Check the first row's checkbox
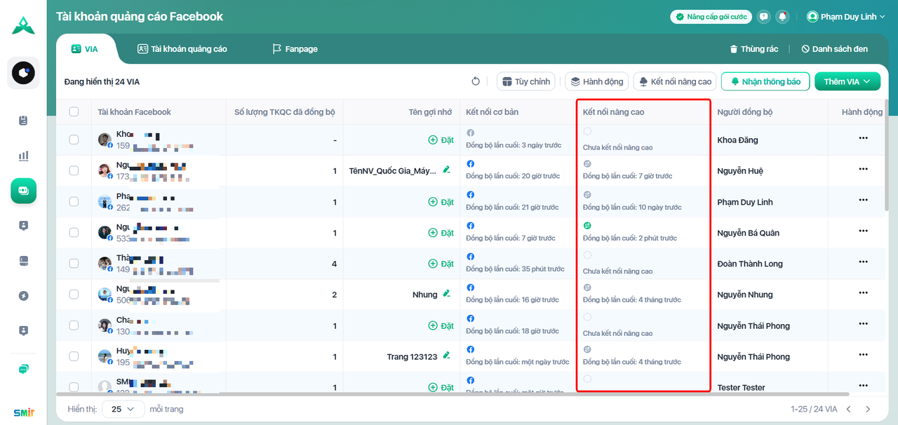Screen dimensions: 898x425 pyautogui.click(x=74, y=140)
